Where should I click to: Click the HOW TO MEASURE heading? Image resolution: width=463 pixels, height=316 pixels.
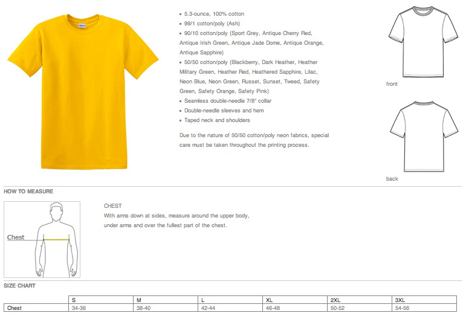tap(28, 191)
